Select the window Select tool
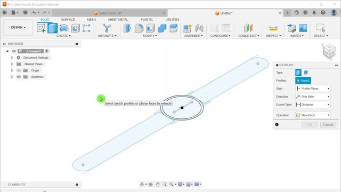Image resolution: width=341 pixels, height=192 pixels. 321,28
